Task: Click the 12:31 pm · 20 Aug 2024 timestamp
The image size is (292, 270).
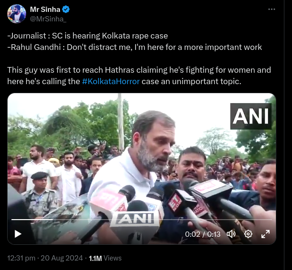Action: [45, 258]
